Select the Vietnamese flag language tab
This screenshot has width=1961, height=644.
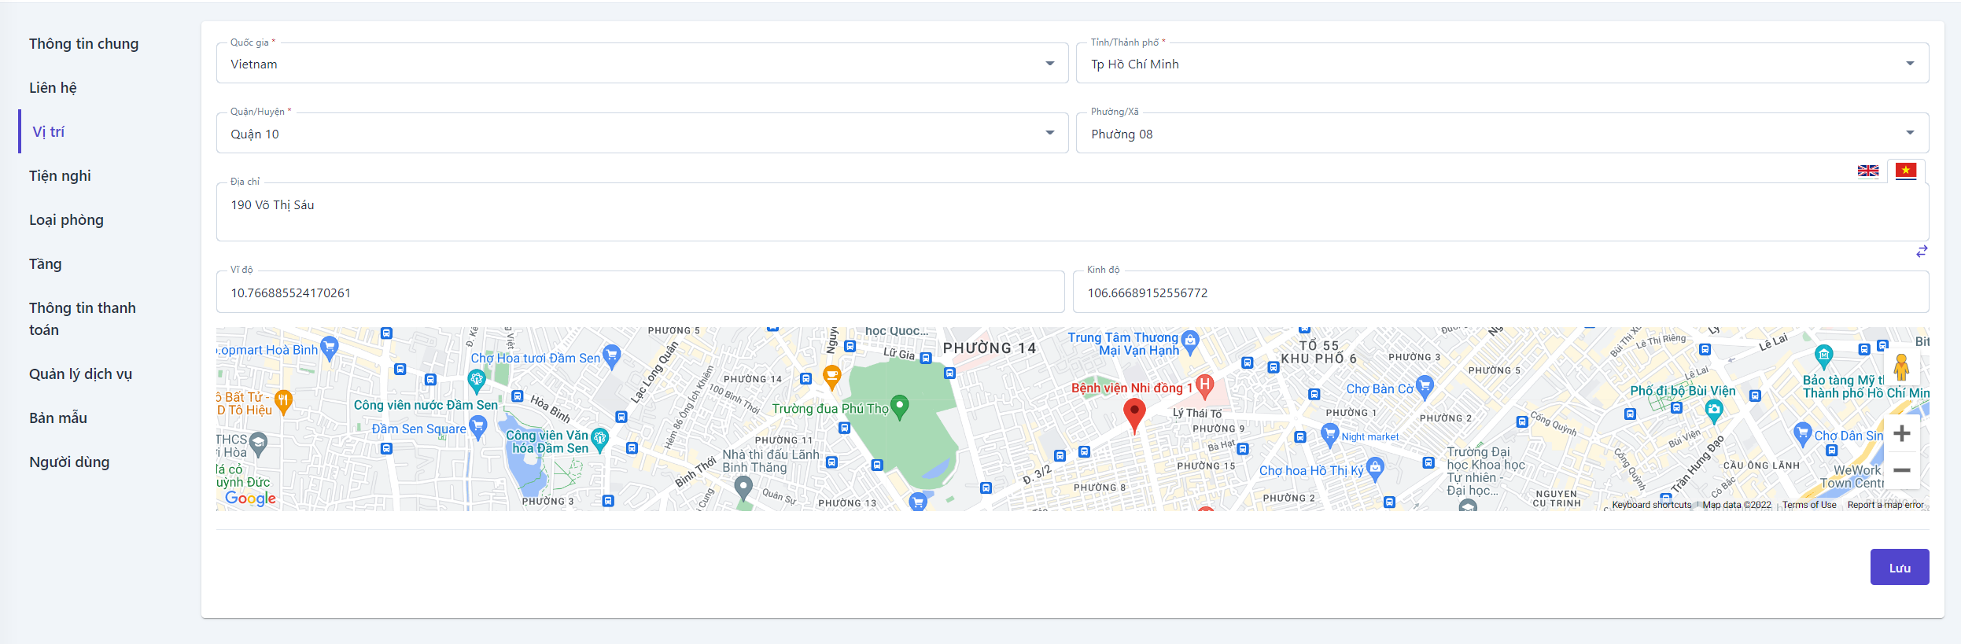(1905, 171)
